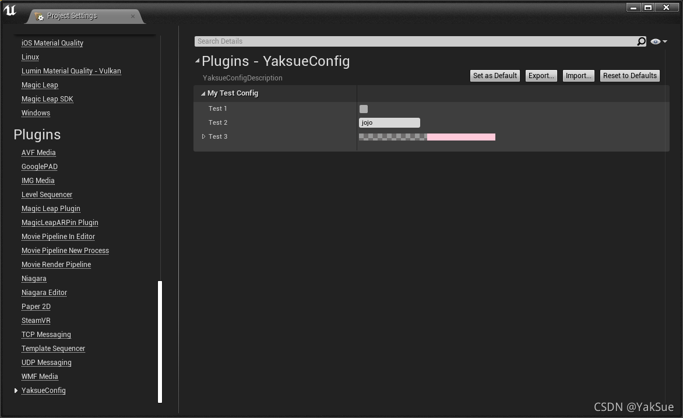Open the Linux platform settings
This screenshot has height=418, width=683.
click(x=30, y=57)
